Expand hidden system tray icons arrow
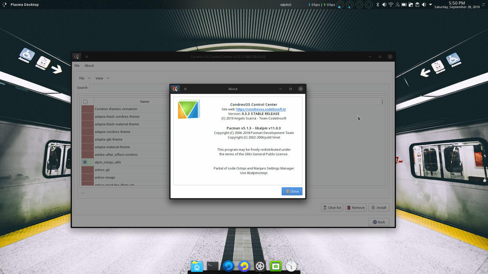488x274 pixels. pos(430,5)
